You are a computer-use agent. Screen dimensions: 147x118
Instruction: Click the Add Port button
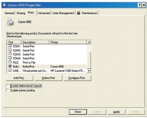[19, 78]
